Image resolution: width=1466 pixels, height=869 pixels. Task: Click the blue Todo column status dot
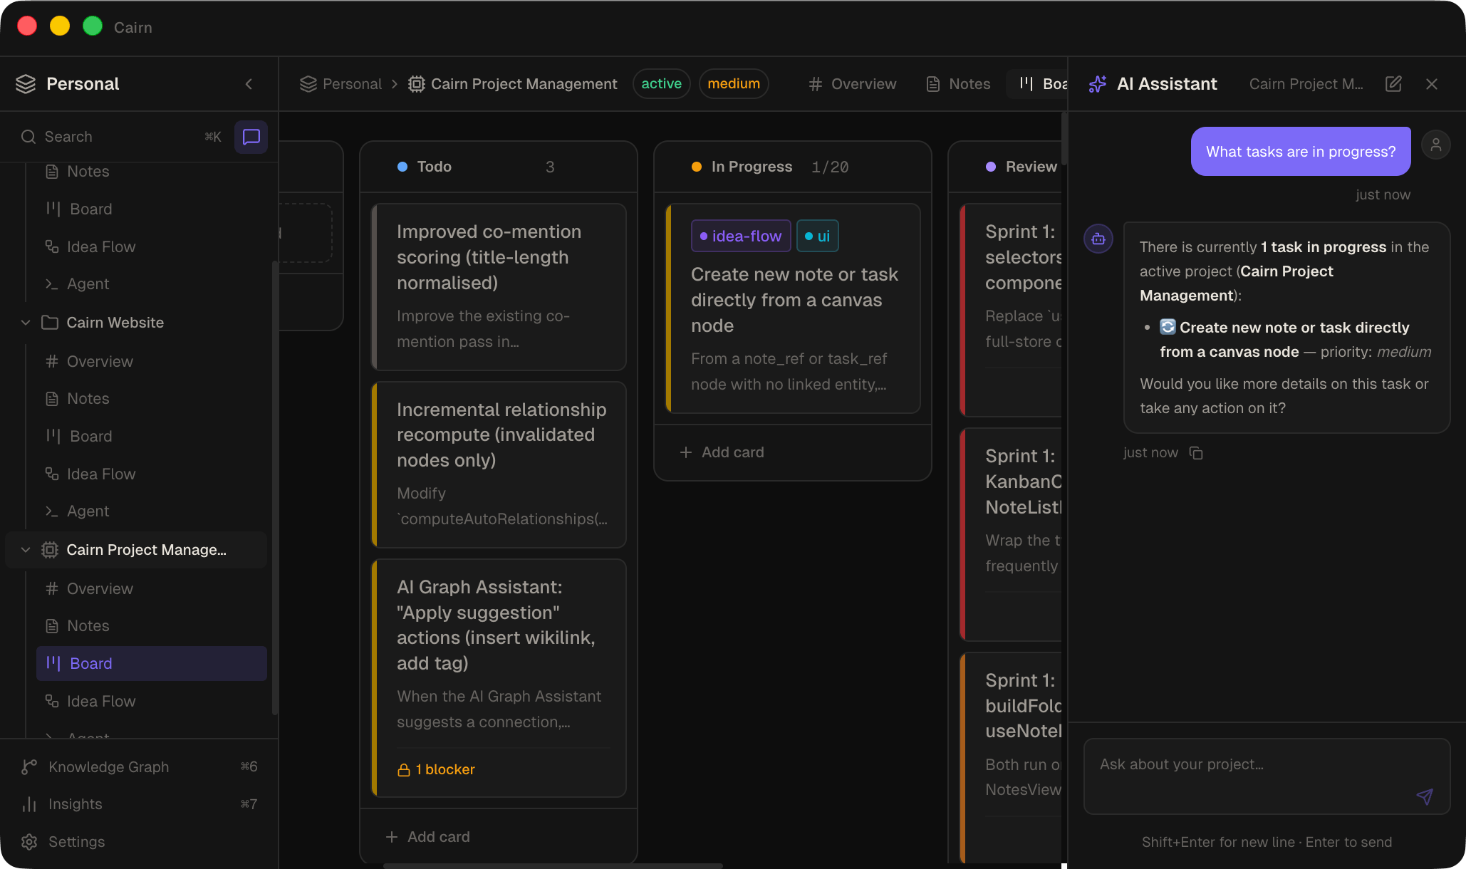coord(402,167)
